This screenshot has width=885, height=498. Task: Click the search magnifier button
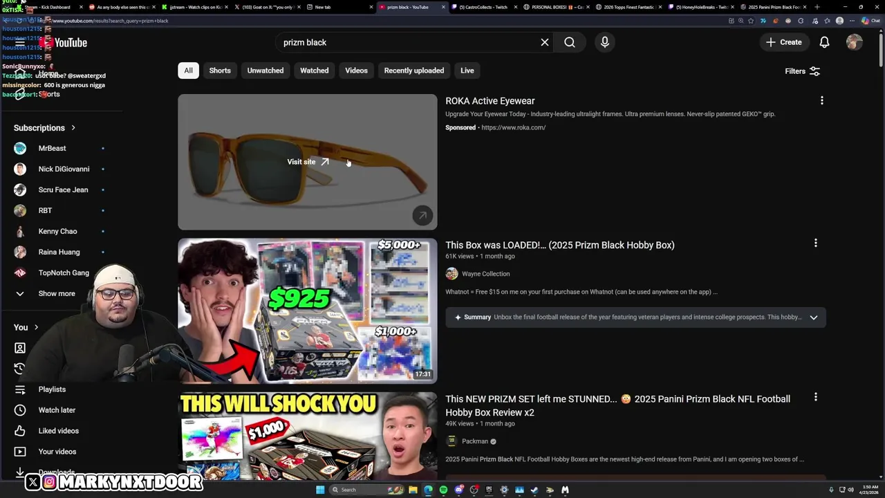570,42
